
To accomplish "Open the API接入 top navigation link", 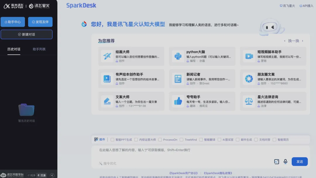I will [306, 6].
